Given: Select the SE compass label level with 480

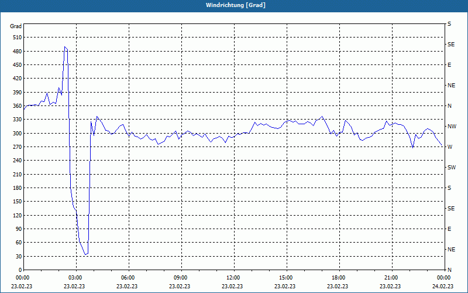Looking at the screenshot, I should tap(451, 45).
